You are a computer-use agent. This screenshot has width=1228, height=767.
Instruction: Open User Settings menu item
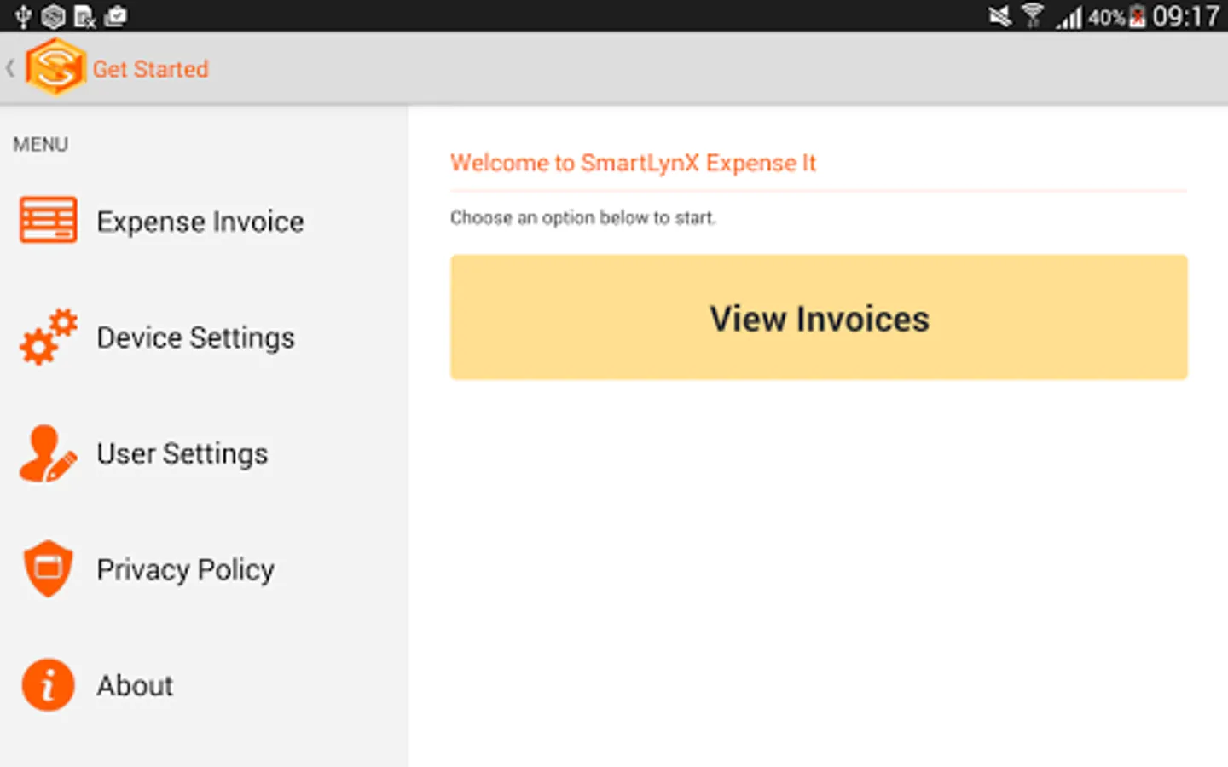coord(204,453)
